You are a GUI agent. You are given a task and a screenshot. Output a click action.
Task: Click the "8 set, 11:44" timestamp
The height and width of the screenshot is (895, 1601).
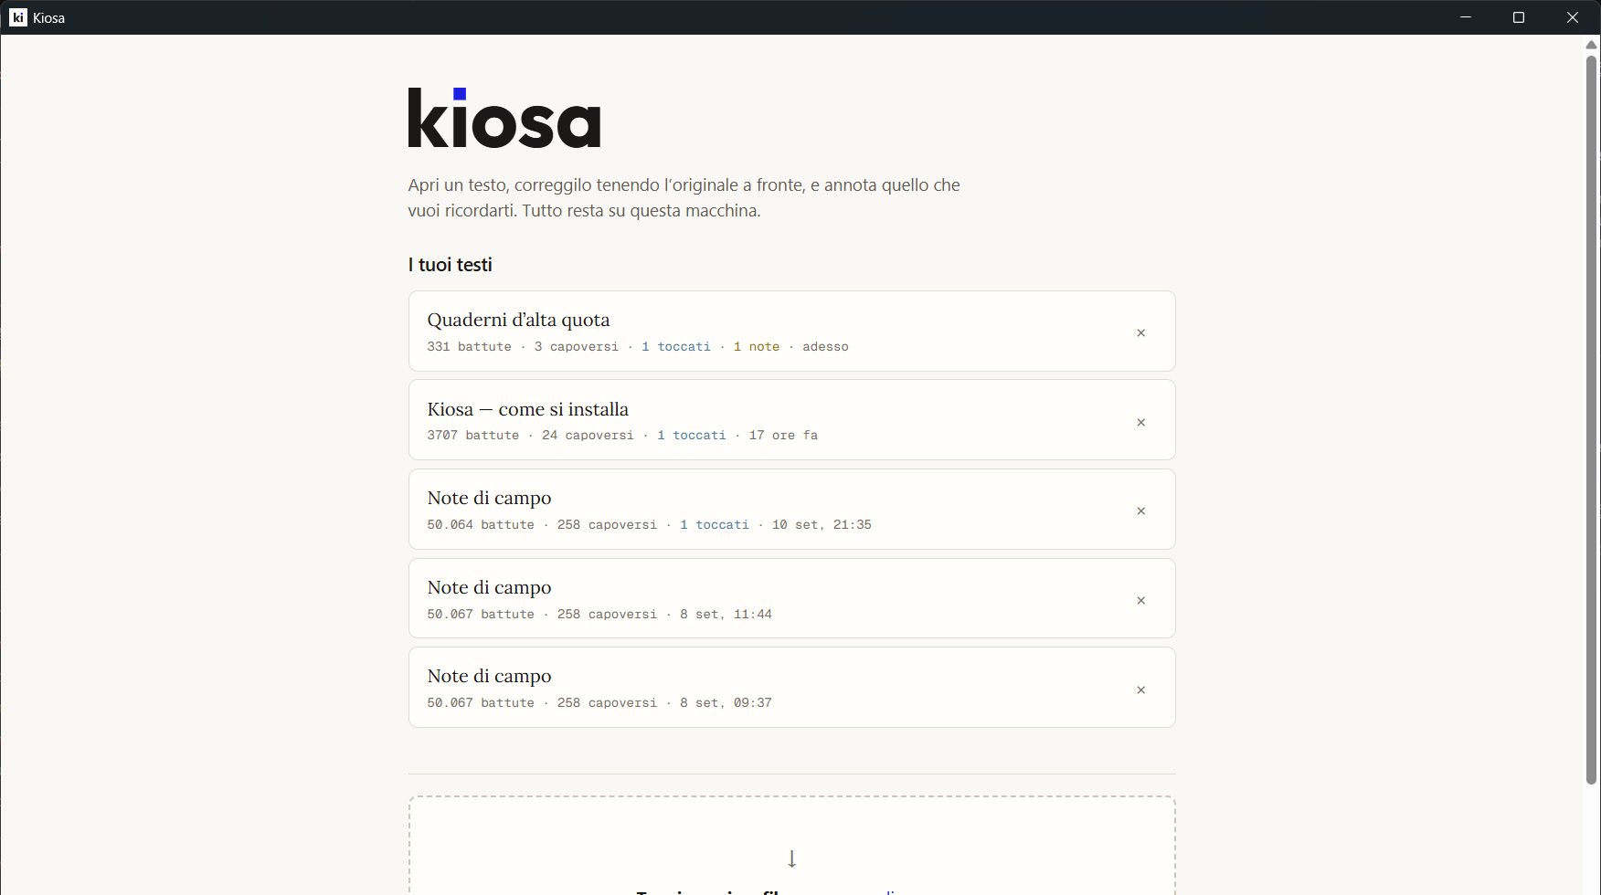point(726,615)
